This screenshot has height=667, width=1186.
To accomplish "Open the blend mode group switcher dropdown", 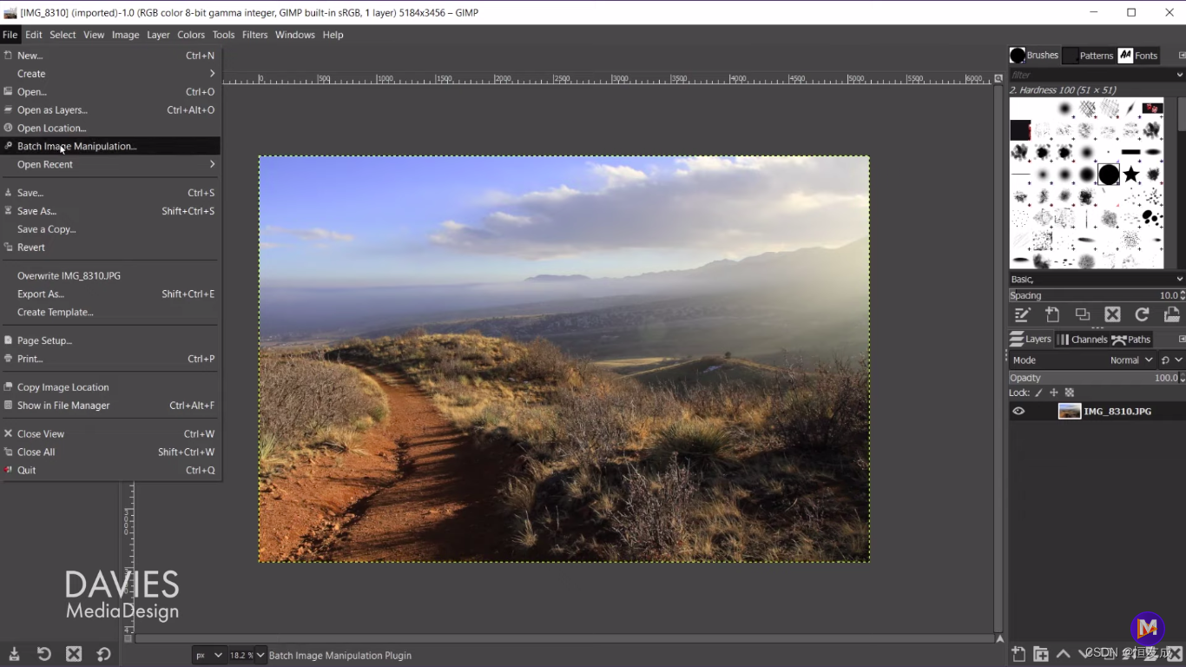I will pyautogui.click(x=1171, y=360).
